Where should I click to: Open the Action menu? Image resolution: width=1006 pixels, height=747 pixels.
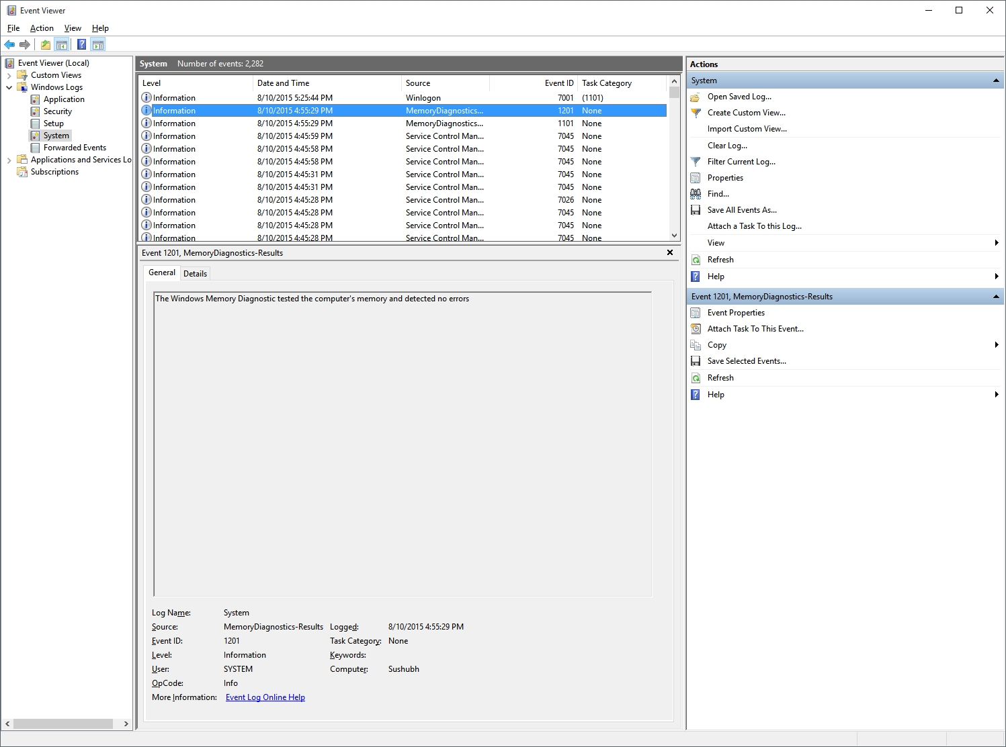point(42,28)
